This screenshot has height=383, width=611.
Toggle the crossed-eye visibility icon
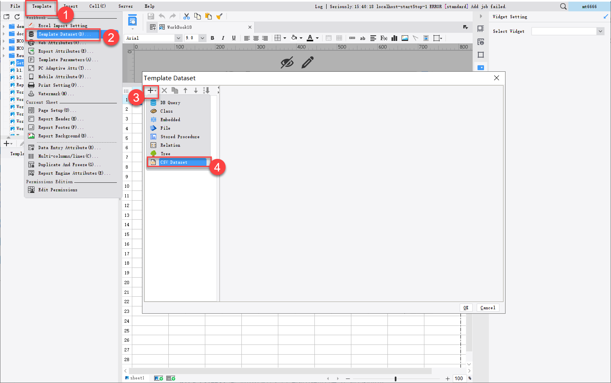point(287,62)
